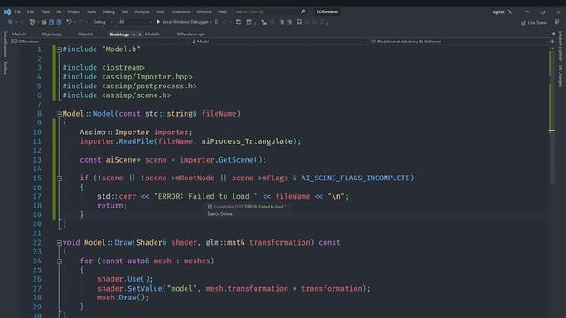
Task: Click the uncomment selection toolbar icon
Action: click(x=289, y=22)
